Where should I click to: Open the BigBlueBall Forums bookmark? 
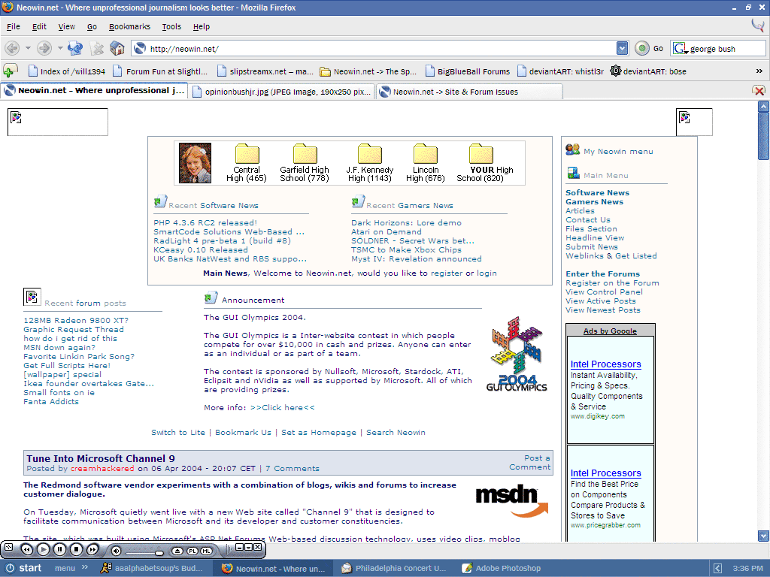pyautogui.click(x=468, y=71)
